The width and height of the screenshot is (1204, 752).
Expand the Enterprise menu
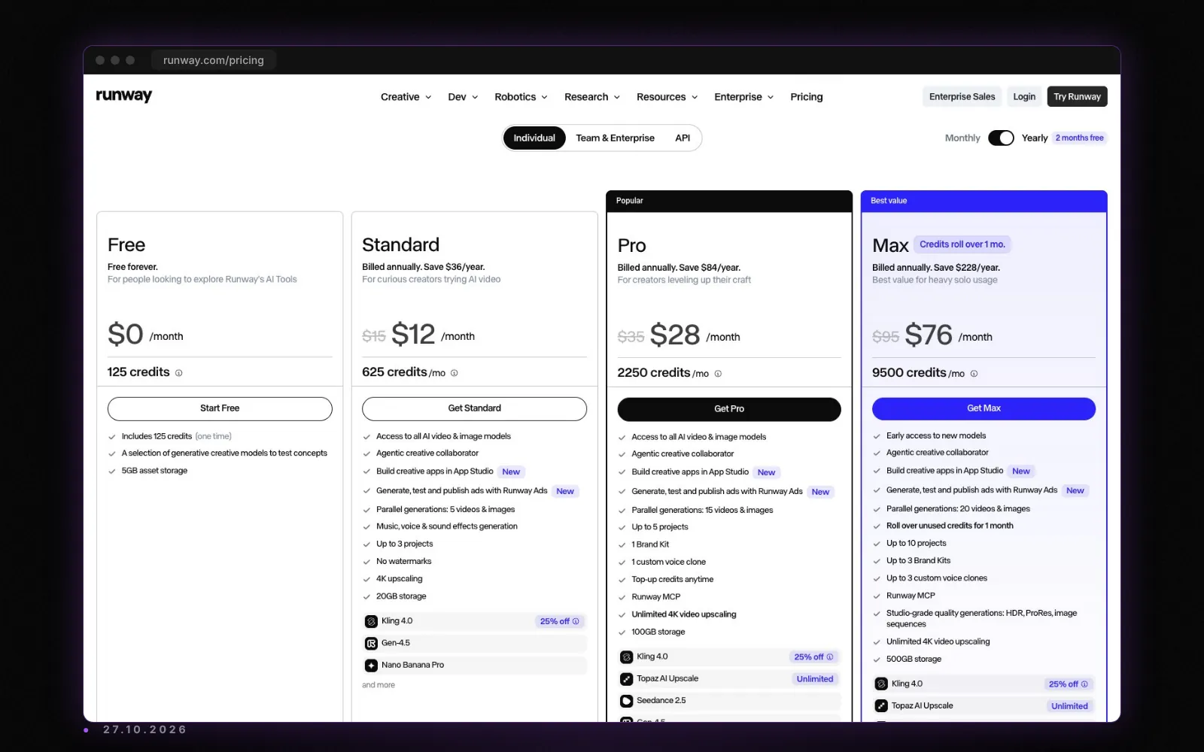pos(743,97)
